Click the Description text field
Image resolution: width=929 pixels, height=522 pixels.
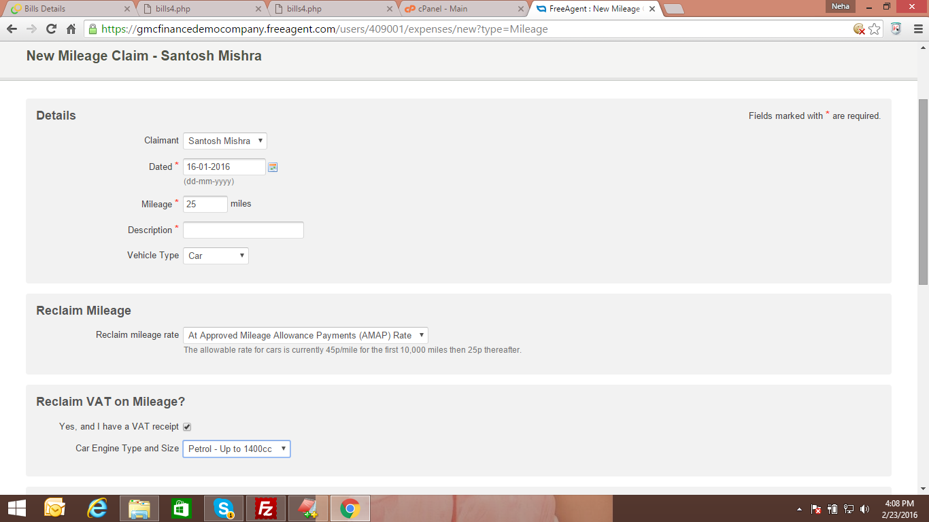[243, 230]
